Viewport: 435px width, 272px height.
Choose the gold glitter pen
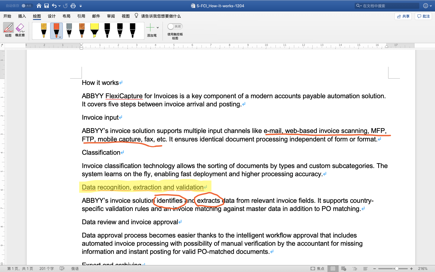(44, 31)
